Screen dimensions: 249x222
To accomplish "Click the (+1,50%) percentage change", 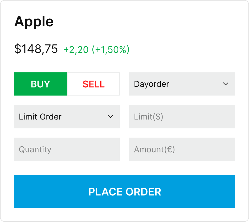I will click(111, 50).
